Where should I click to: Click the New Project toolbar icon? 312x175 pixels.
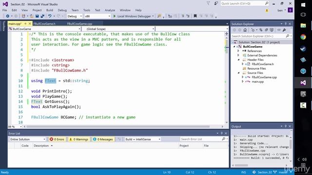point(23,16)
